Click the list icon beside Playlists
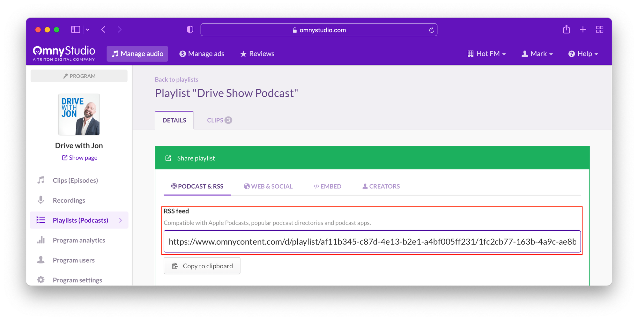The height and width of the screenshot is (320, 638). tap(41, 220)
